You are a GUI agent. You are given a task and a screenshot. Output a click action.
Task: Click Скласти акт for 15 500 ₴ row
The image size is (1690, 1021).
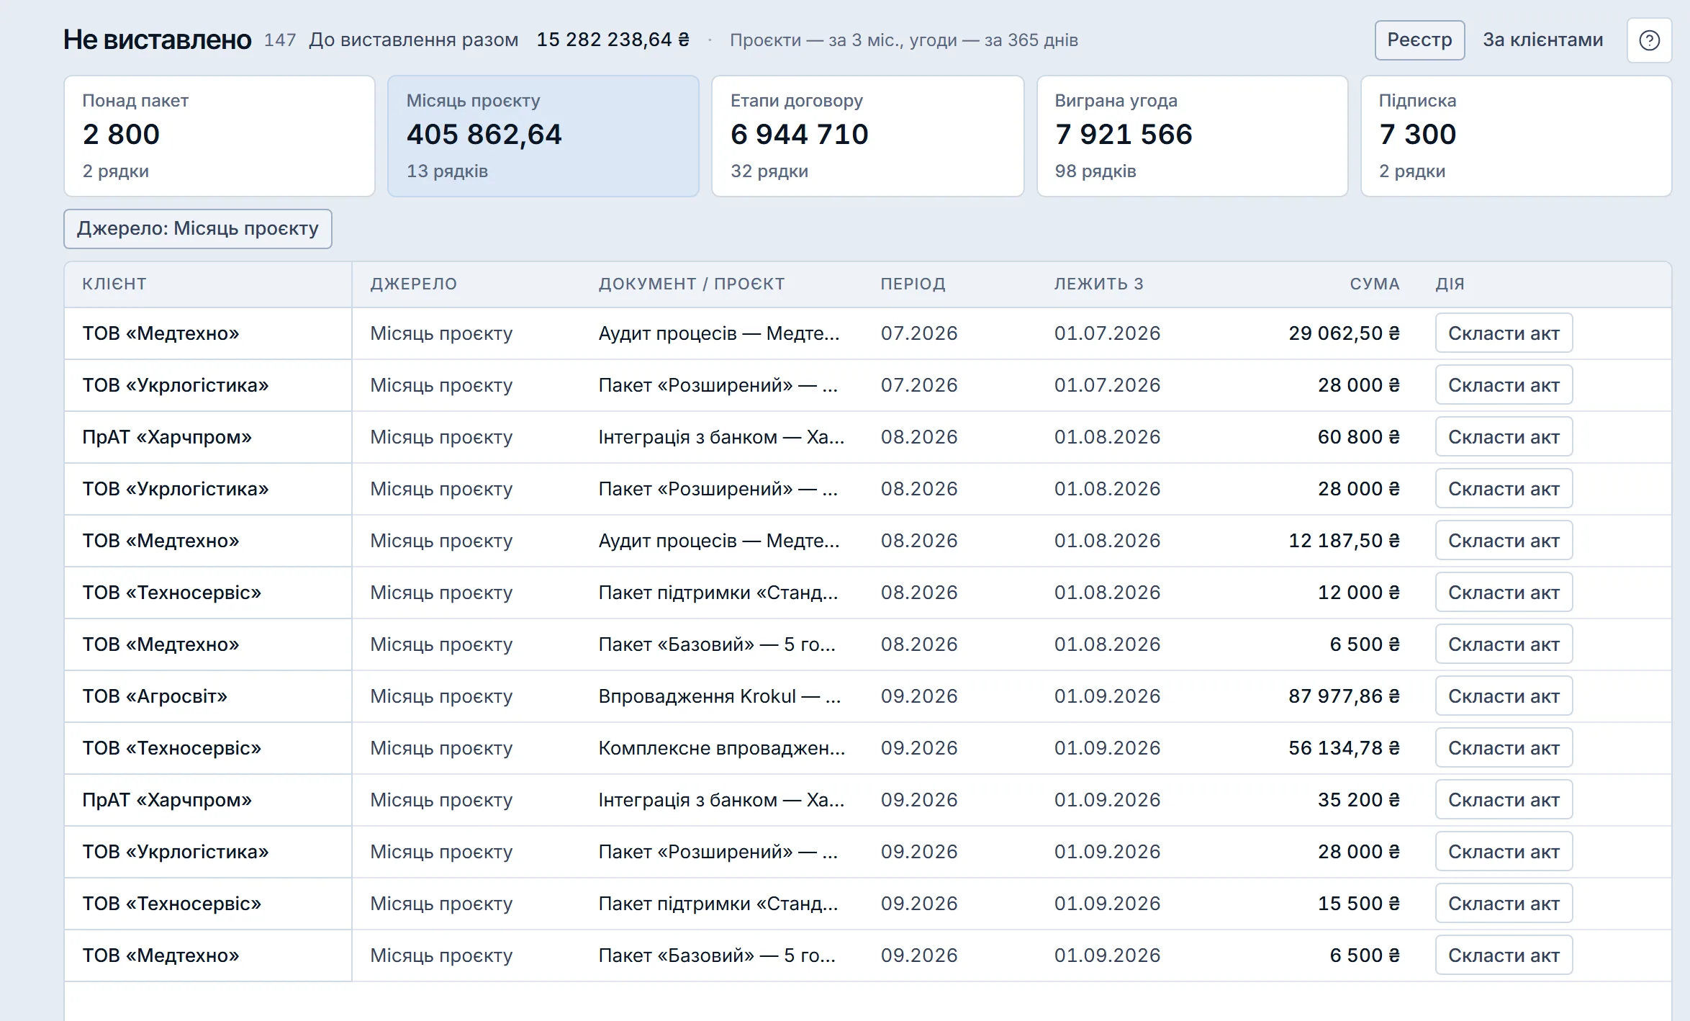(x=1504, y=904)
